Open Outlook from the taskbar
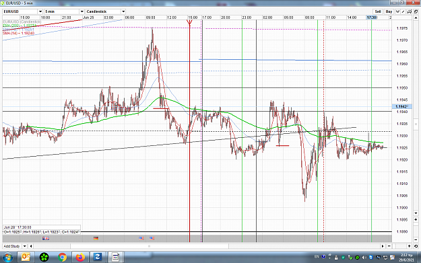The height and width of the screenshot is (263, 421). (26, 258)
